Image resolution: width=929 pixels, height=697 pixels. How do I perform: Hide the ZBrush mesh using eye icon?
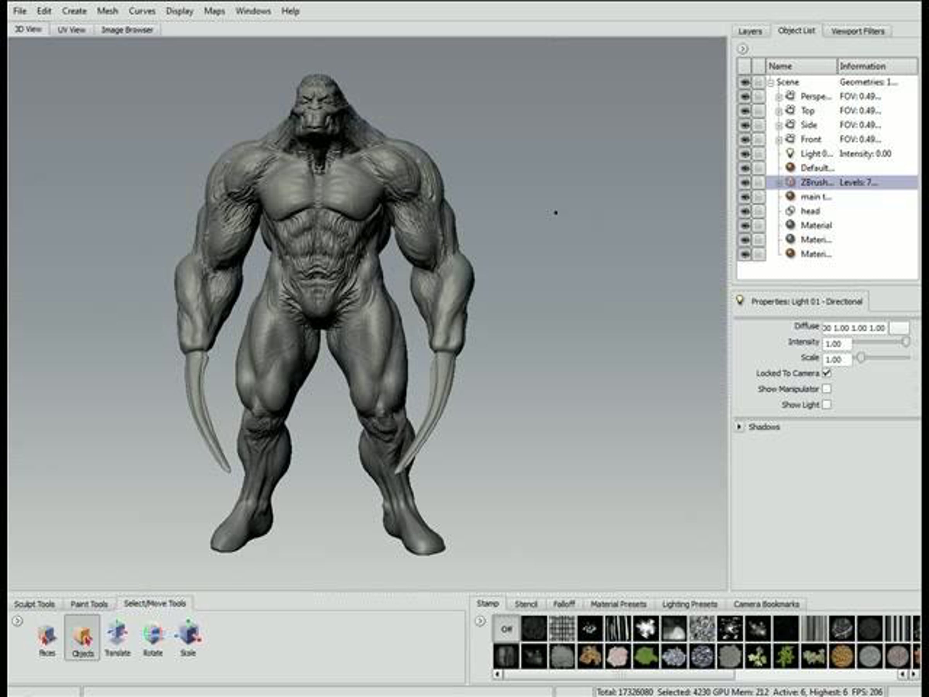click(x=745, y=182)
